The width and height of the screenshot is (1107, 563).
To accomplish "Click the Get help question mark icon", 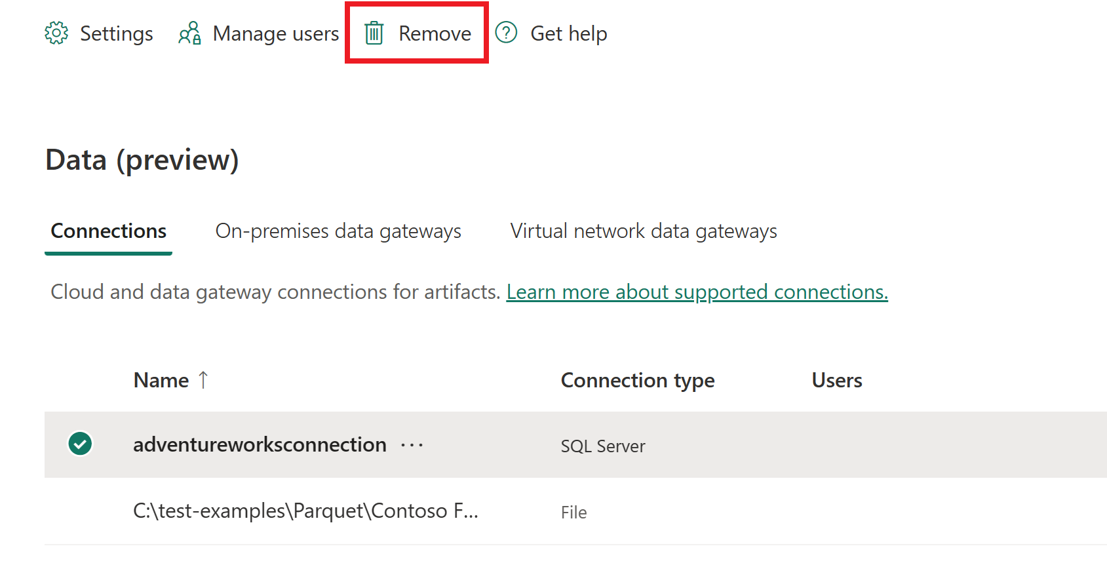I will coord(505,33).
